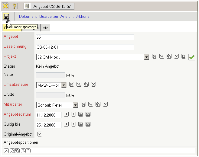Remove Mitarbeiter selection using its X icon
The height and width of the screenshot is (157, 199).
105,104
